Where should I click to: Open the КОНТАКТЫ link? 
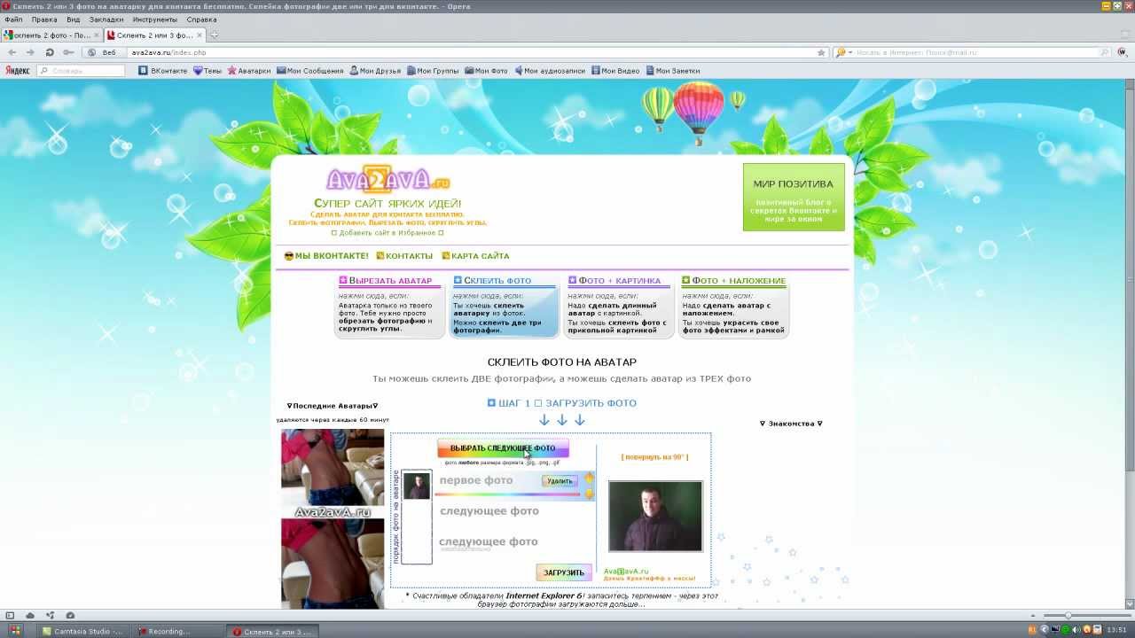coord(404,256)
